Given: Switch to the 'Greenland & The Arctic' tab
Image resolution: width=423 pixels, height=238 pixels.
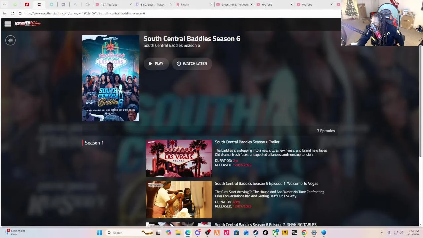Looking at the screenshot, I should [235, 5].
